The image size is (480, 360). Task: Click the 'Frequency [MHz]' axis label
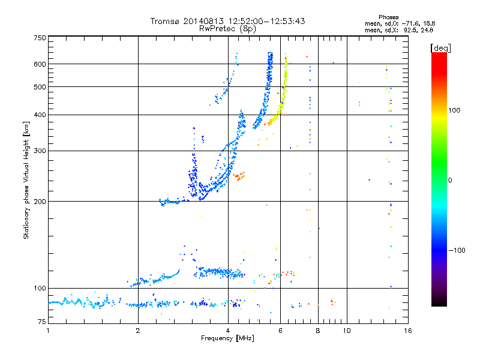click(227, 338)
